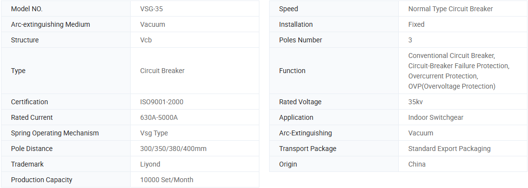The image size is (528, 188).
Task: Click the Poles Number label
Action: coord(300,40)
